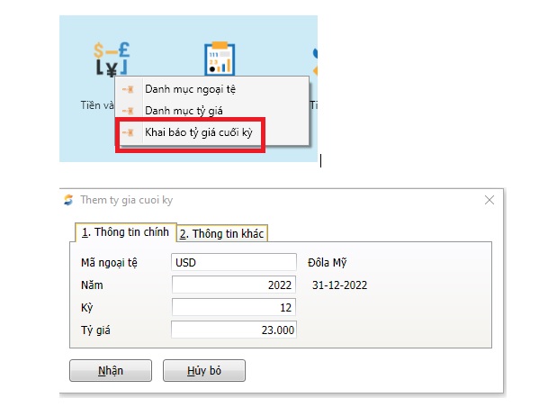Choose Danh mục tỷ giá from context menu

click(x=184, y=110)
